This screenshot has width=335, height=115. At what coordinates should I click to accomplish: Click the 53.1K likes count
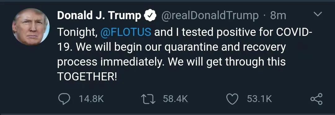(259, 99)
